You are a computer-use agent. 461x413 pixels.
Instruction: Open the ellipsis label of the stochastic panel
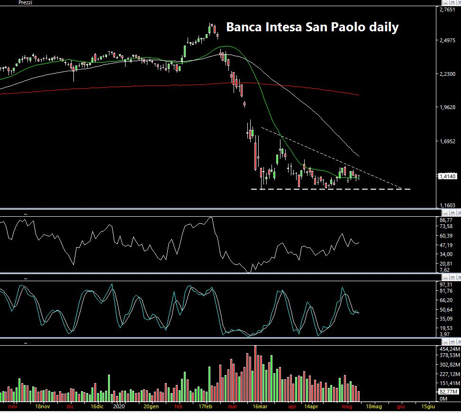26,278
